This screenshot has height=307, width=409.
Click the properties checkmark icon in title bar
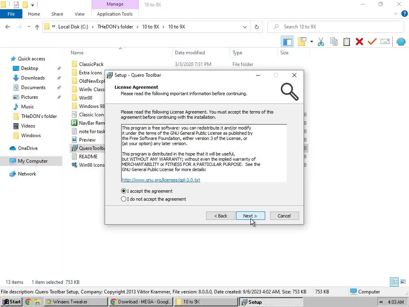click(x=16, y=4)
